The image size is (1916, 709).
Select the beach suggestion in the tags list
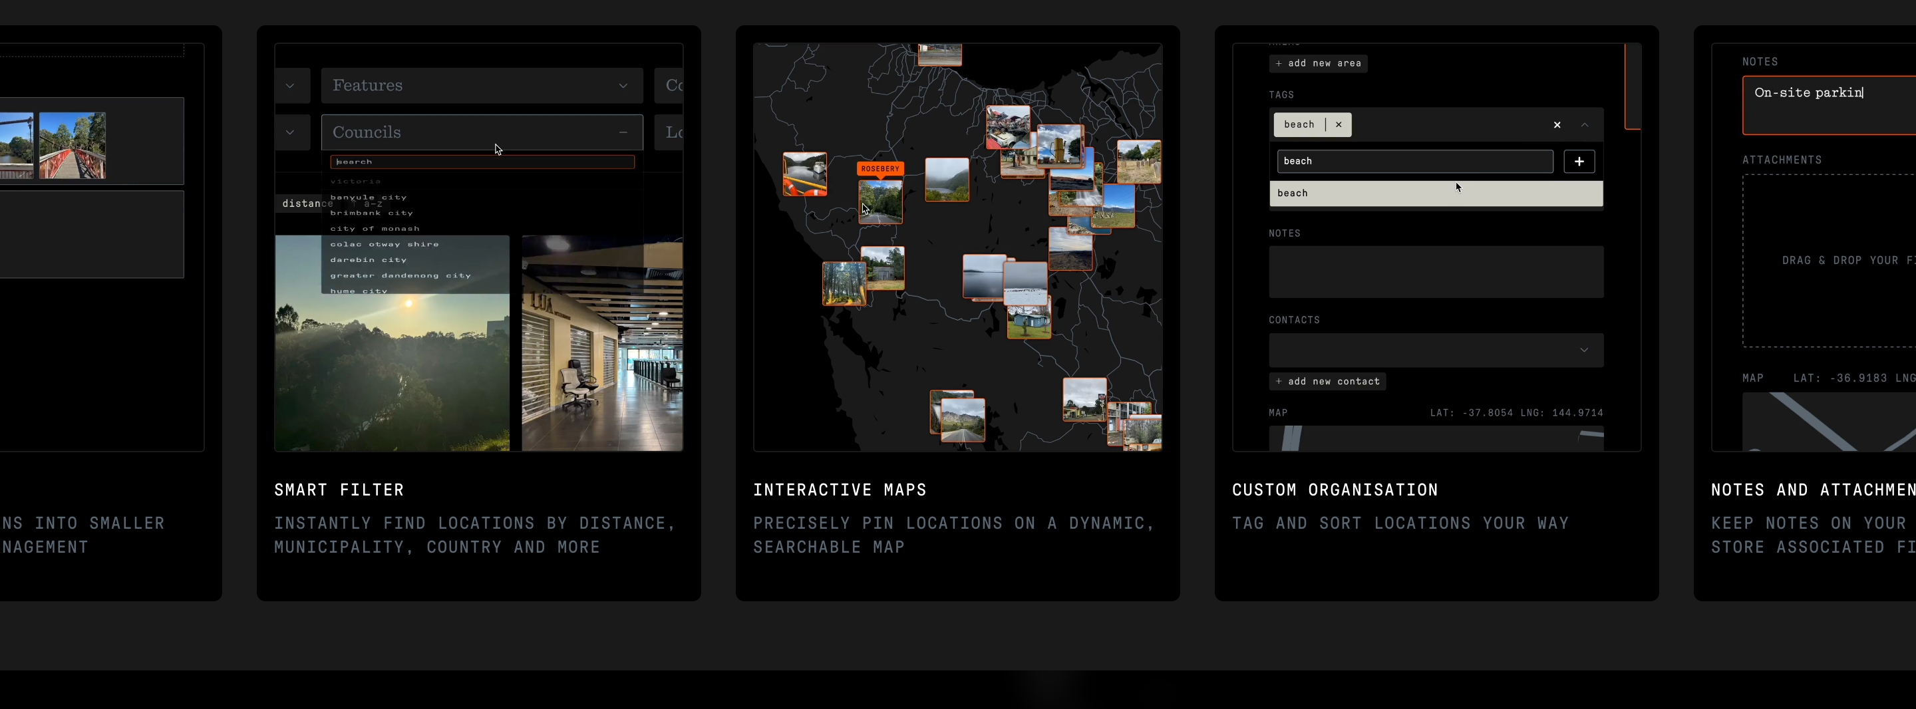coord(1436,194)
